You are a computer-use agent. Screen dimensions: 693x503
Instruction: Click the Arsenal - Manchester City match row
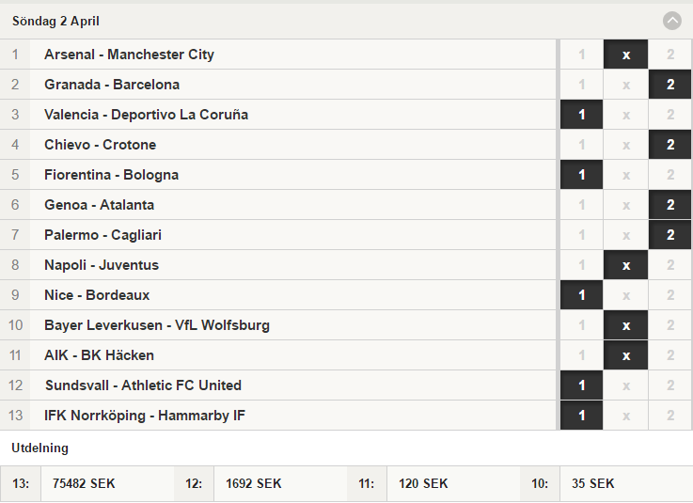(277, 55)
